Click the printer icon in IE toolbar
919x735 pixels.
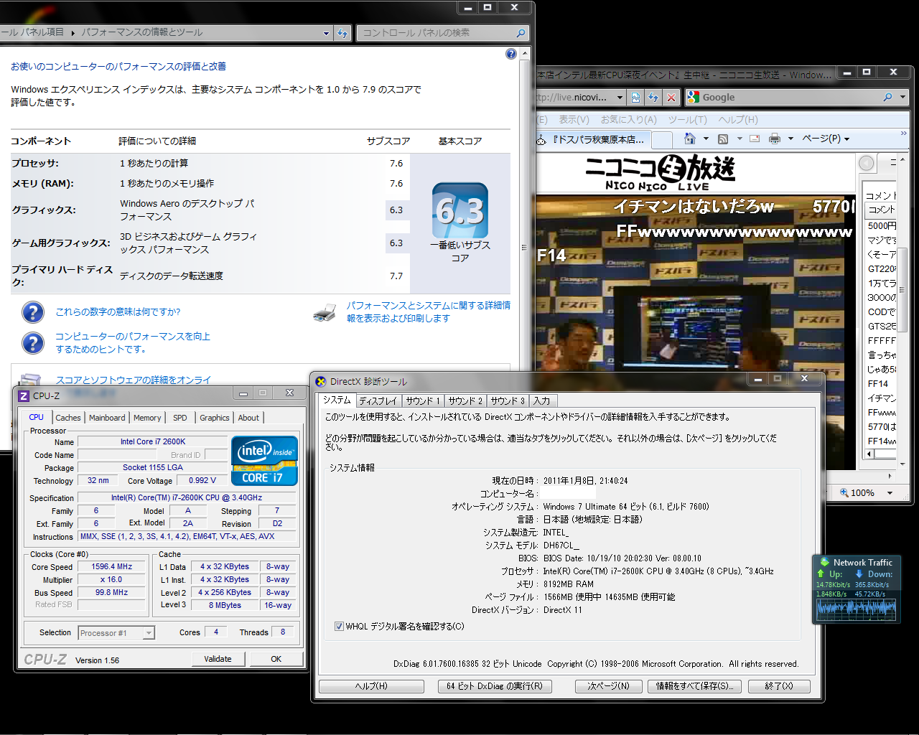(775, 139)
